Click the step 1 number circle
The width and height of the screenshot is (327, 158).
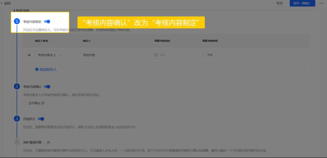pyautogui.click(x=17, y=21)
